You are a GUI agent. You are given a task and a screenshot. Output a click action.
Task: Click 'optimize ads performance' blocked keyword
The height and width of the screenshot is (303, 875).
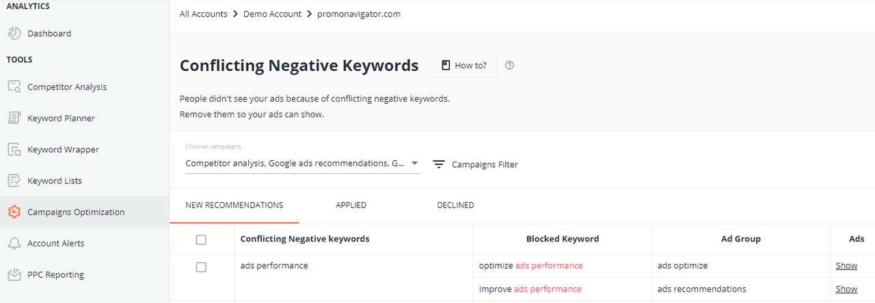coord(531,265)
